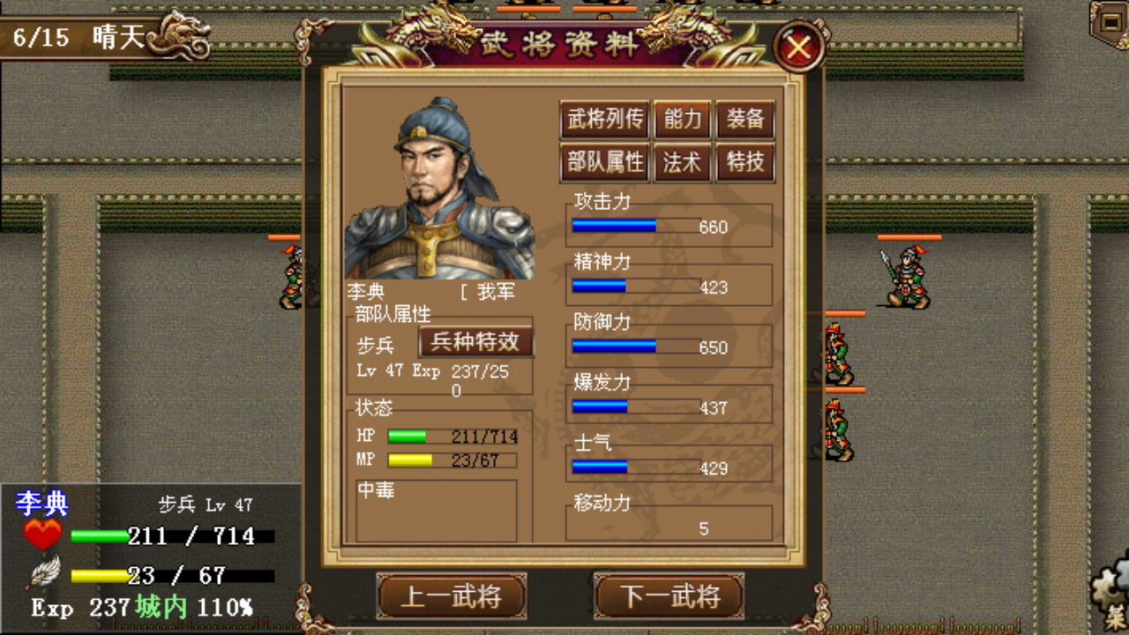
Task: Open the 法术 spells tab
Action: pos(683,162)
